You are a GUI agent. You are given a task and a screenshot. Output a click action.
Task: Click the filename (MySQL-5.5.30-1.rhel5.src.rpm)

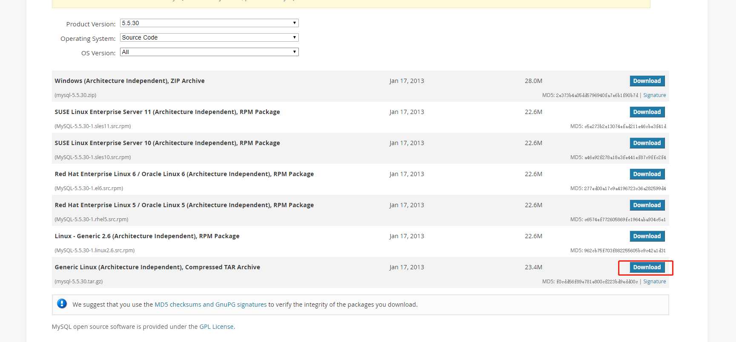tap(92, 219)
